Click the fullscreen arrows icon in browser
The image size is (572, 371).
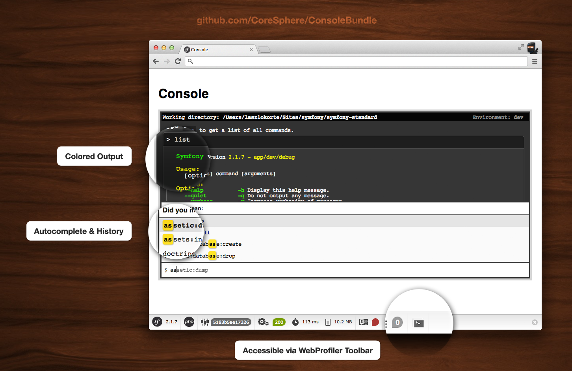click(x=521, y=47)
